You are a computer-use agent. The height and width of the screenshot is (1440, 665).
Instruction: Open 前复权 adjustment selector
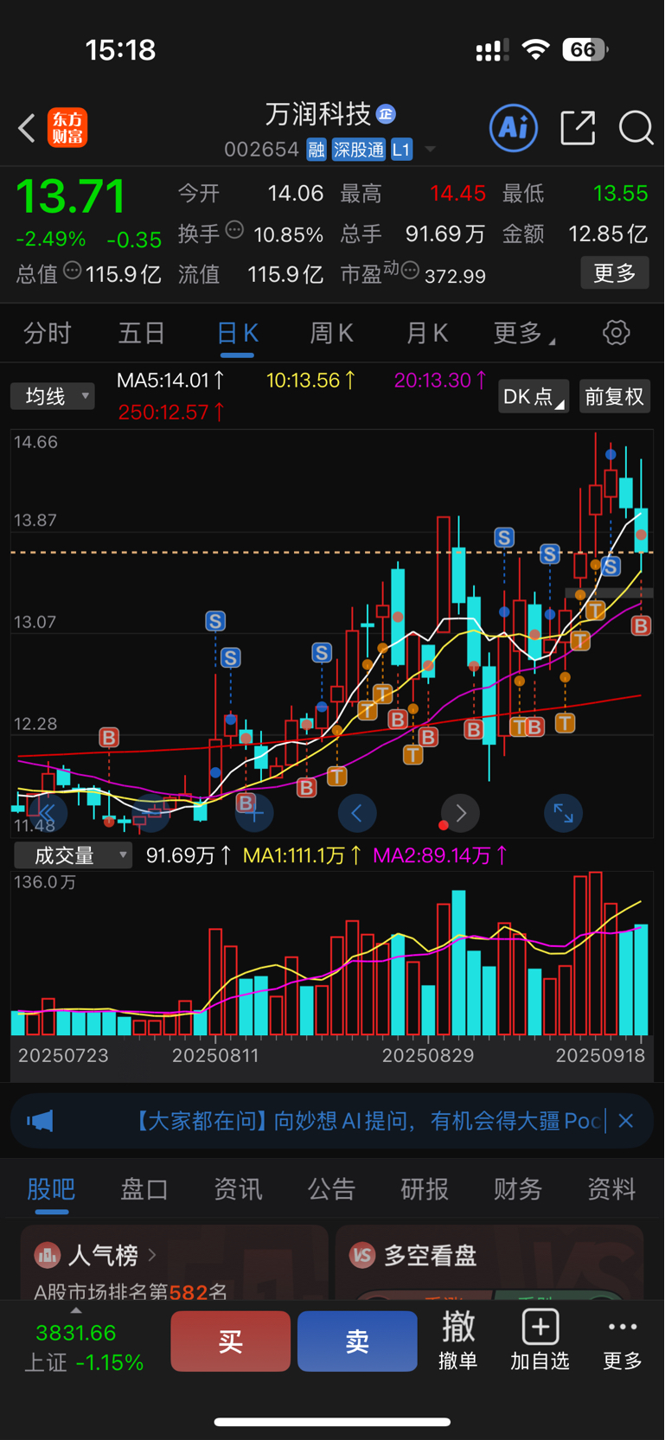pos(614,396)
